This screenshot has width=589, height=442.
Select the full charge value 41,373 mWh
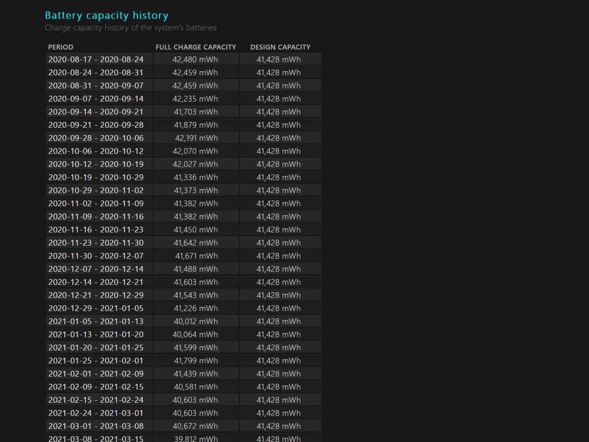coord(196,191)
